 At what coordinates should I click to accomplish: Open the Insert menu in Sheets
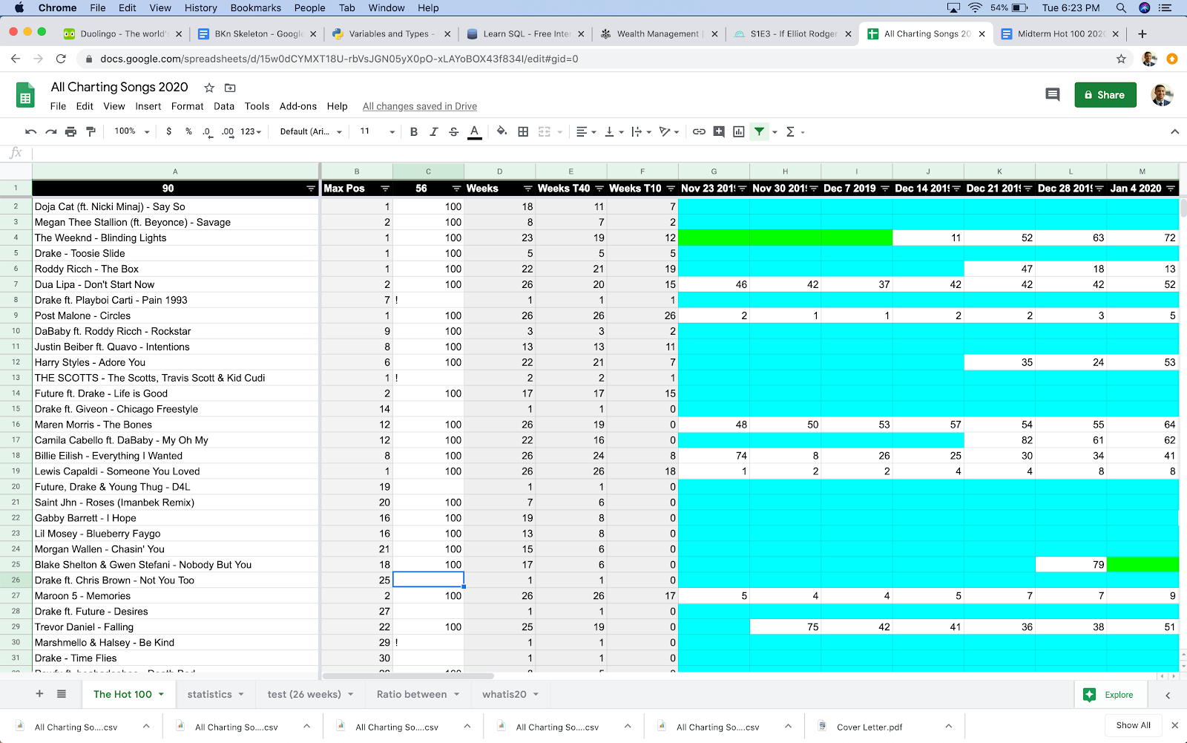pyautogui.click(x=148, y=106)
